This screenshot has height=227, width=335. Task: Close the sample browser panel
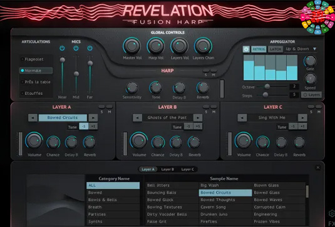coord(318,168)
